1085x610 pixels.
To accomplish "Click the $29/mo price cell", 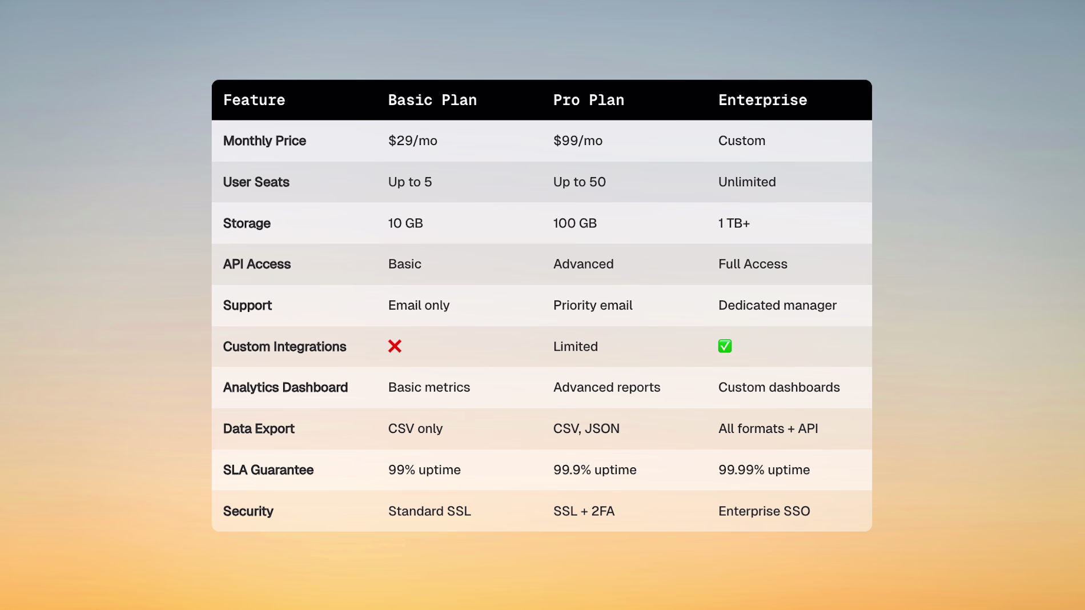I will click(x=412, y=141).
